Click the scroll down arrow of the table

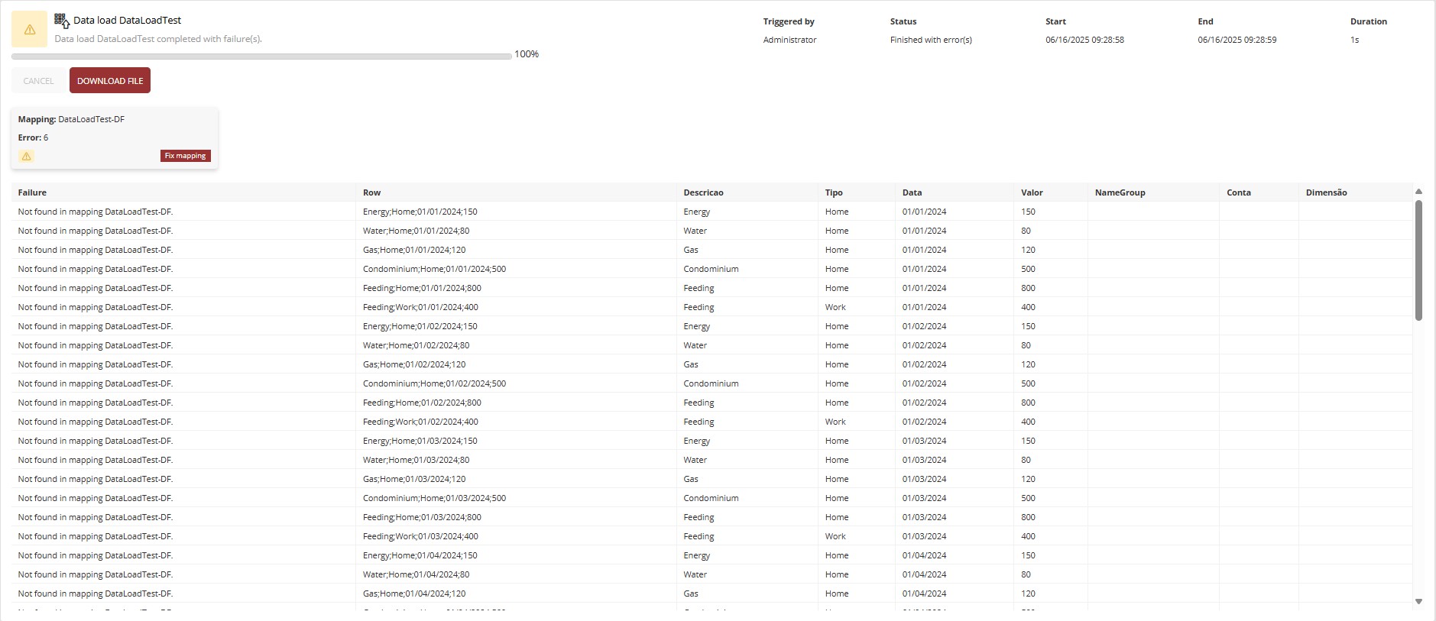[1418, 602]
